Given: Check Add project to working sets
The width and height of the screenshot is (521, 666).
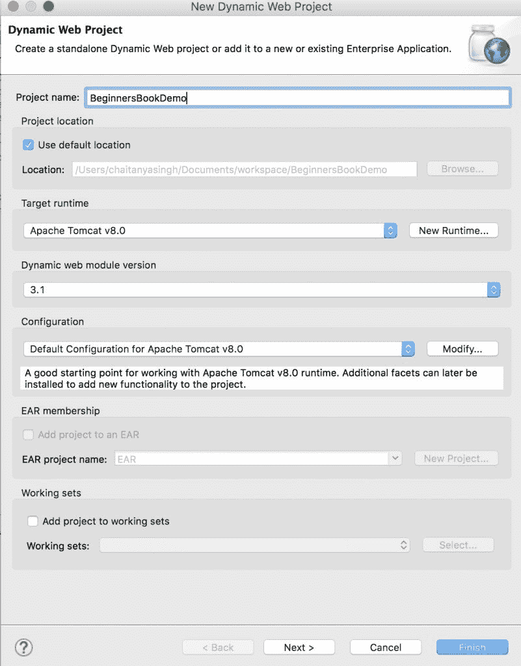Looking at the screenshot, I should click(33, 521).
